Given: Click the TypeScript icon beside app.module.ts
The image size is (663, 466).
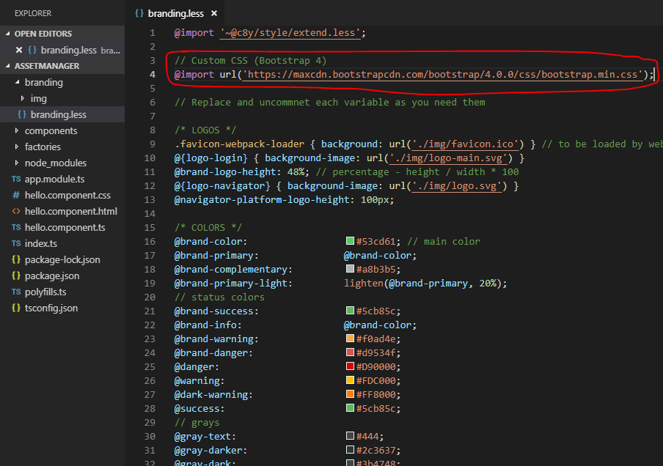Looking at the screenshot, I should click(16, 180).
